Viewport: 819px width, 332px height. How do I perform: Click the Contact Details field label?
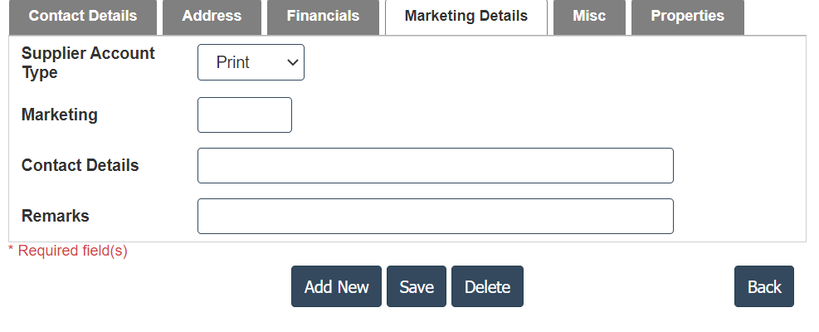click(x=80, y=165)
